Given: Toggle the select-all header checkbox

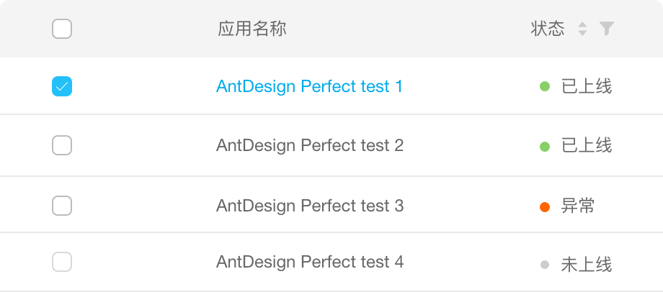Looking at the screenshot, I should (x=62, y=29).
